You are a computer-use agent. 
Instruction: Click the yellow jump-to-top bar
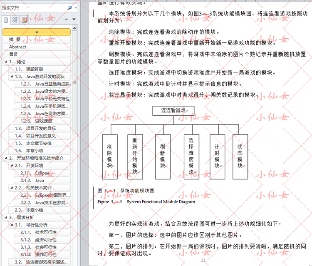[37, 32]
